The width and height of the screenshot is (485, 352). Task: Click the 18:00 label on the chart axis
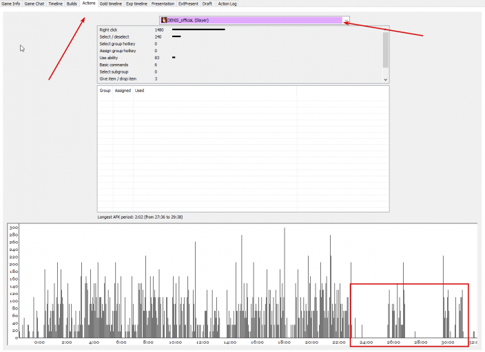tap(284, 342)
